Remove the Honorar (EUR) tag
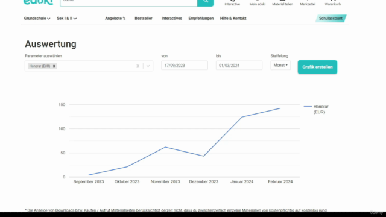Image resolution: width=386 pixels, height=217 pixels. pos(54,66)
